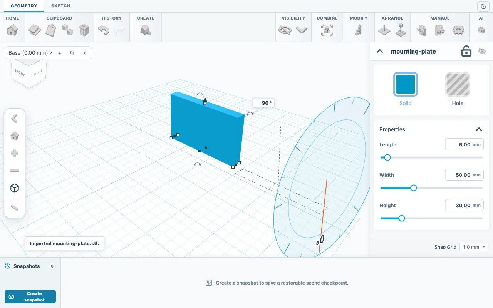Click the Arrange workplane up-arrow icon

384,30
